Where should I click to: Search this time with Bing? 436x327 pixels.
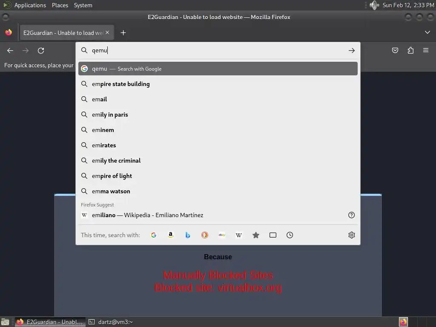tap(188, 235)
